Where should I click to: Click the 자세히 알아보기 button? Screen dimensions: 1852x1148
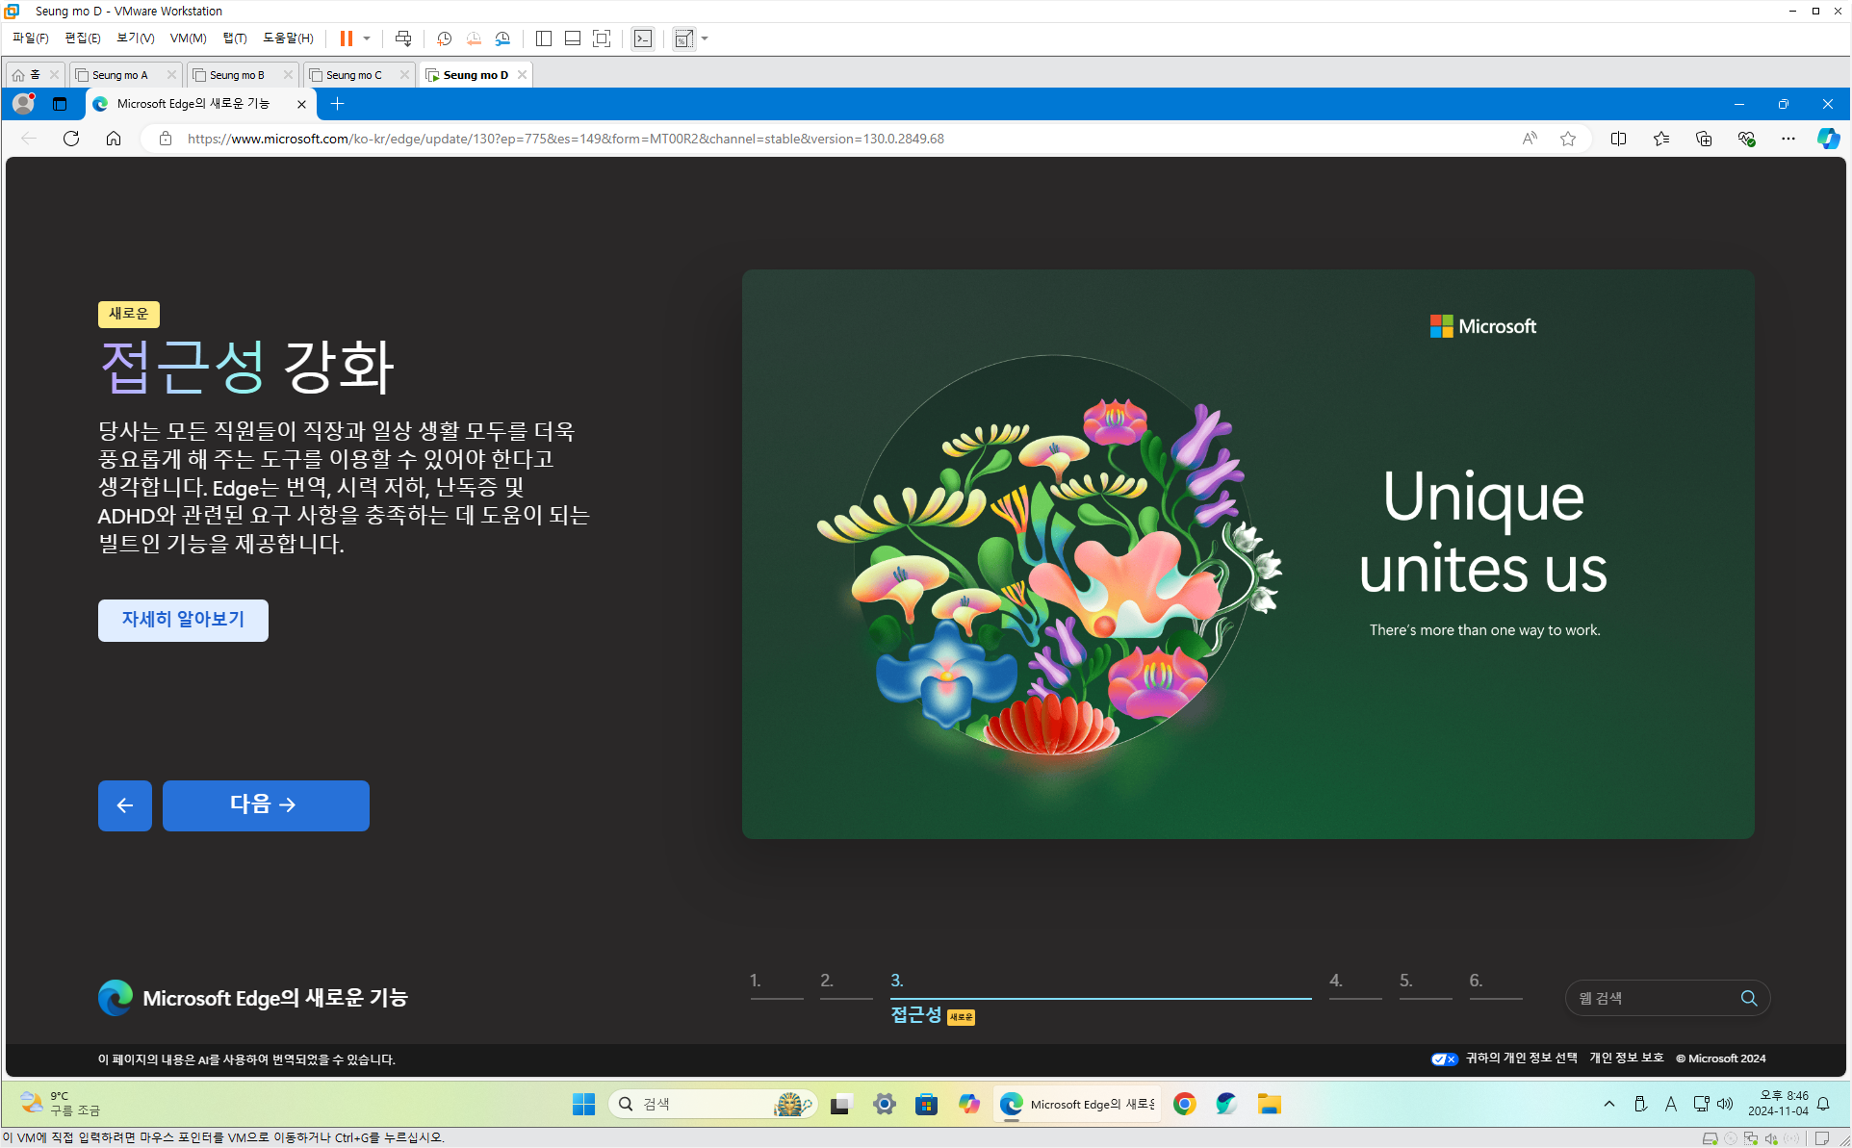tap(183, 620)
